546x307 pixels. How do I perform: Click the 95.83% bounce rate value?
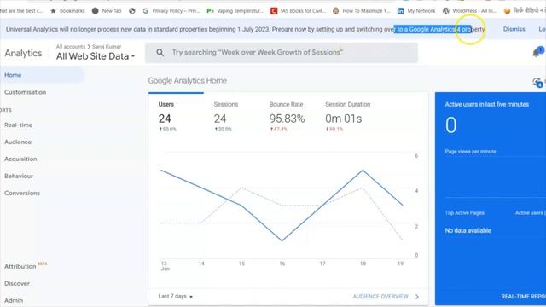(287, 119)
